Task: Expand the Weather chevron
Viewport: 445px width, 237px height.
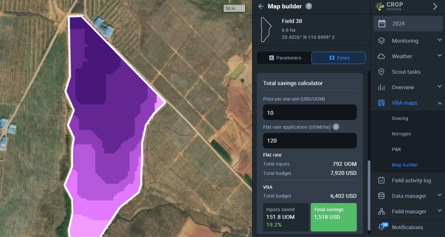Action: (x=439, y=55)
